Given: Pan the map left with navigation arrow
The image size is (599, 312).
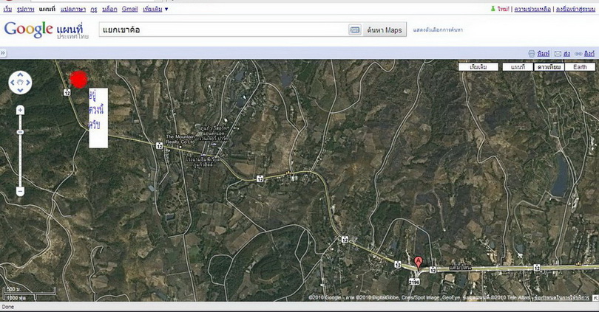Looking at the screenshot, I should (x=13, y=83).
